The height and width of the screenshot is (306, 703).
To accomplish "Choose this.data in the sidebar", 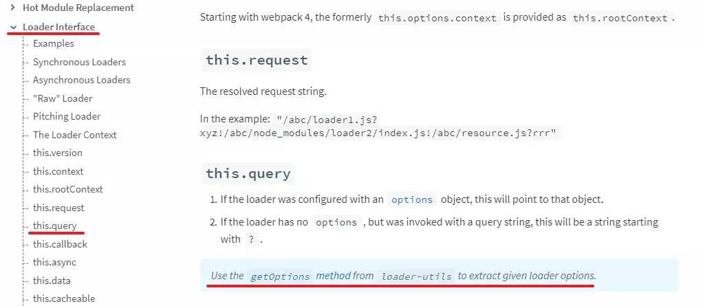I will click(52, 281).
